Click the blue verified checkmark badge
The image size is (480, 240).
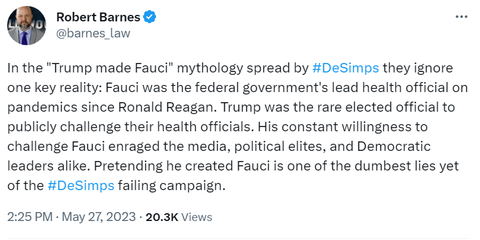click(150, 17)
